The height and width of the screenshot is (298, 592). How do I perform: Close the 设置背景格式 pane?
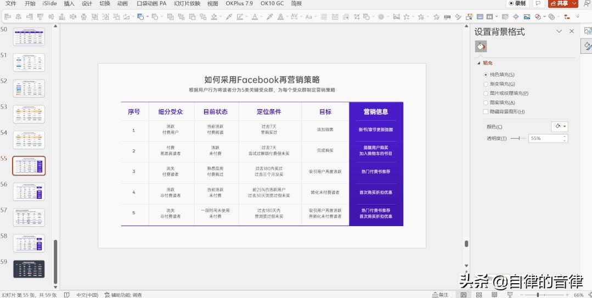(x=572, y=31)
